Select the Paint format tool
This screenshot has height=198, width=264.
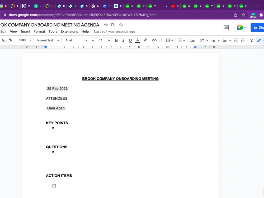[11, 40]
